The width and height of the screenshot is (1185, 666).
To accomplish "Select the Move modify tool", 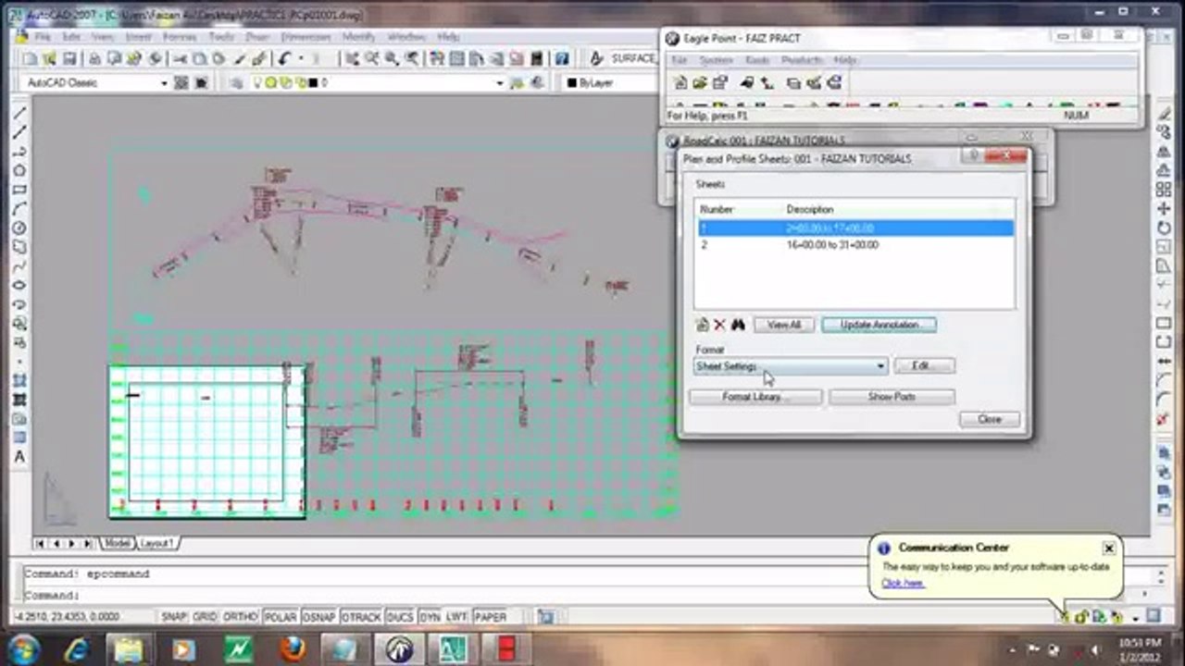I will click(1164, 209).
